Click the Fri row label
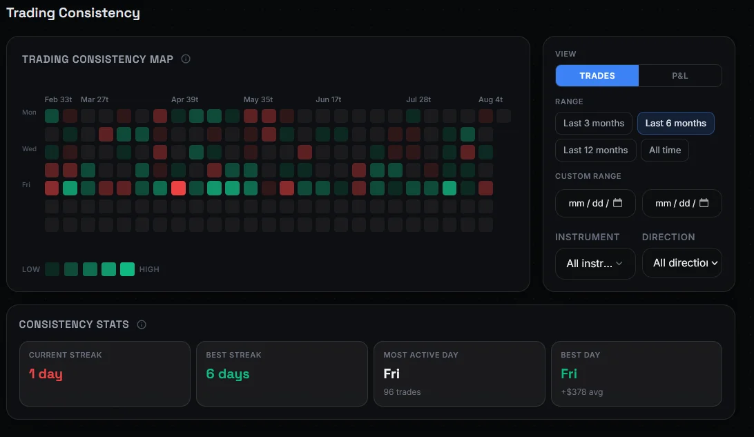Screen dimensions: 754x437 coord(26,184)
